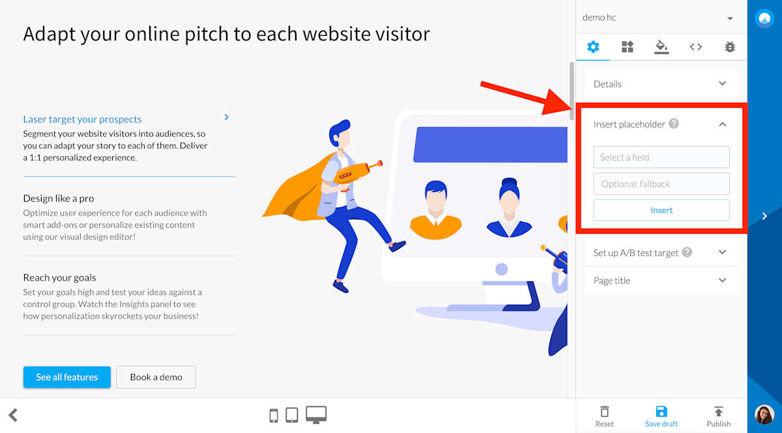Viewport: 782px width, 433px height.
Task: Open the bug debug tab
Action: 730,47
